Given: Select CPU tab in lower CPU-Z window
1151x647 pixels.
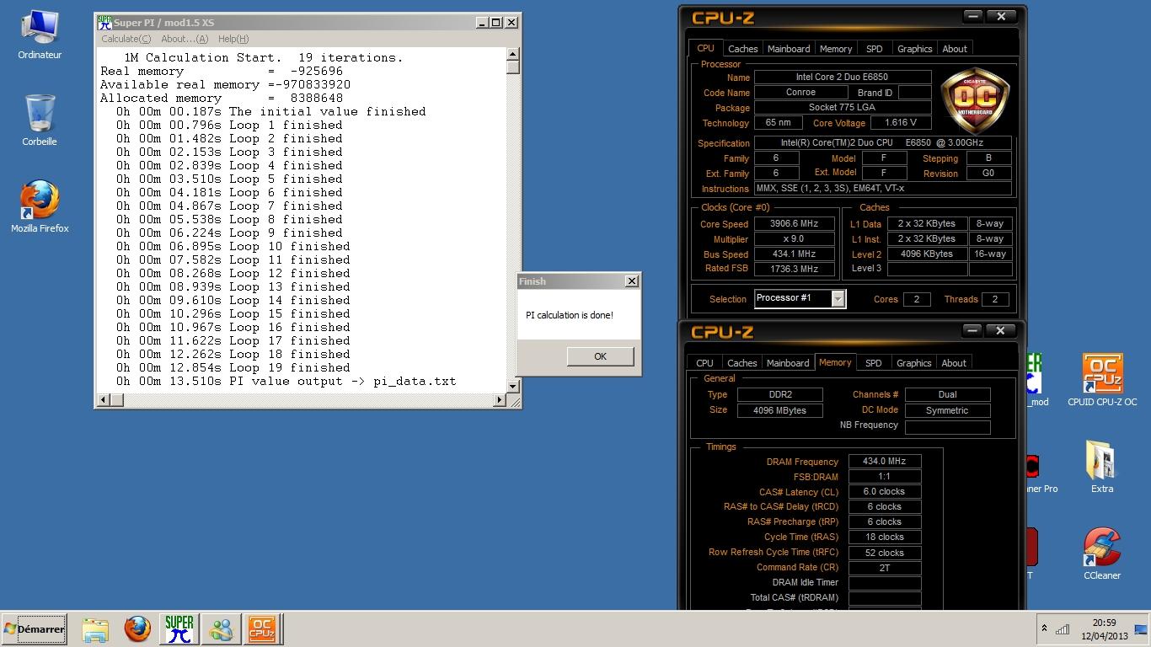Looking at the screenshot, I should coord(704,363).
